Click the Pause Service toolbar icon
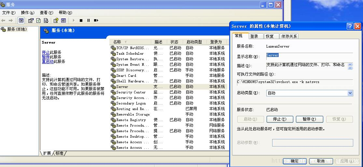This screenshot has height=167, width=363. (89, 21)
